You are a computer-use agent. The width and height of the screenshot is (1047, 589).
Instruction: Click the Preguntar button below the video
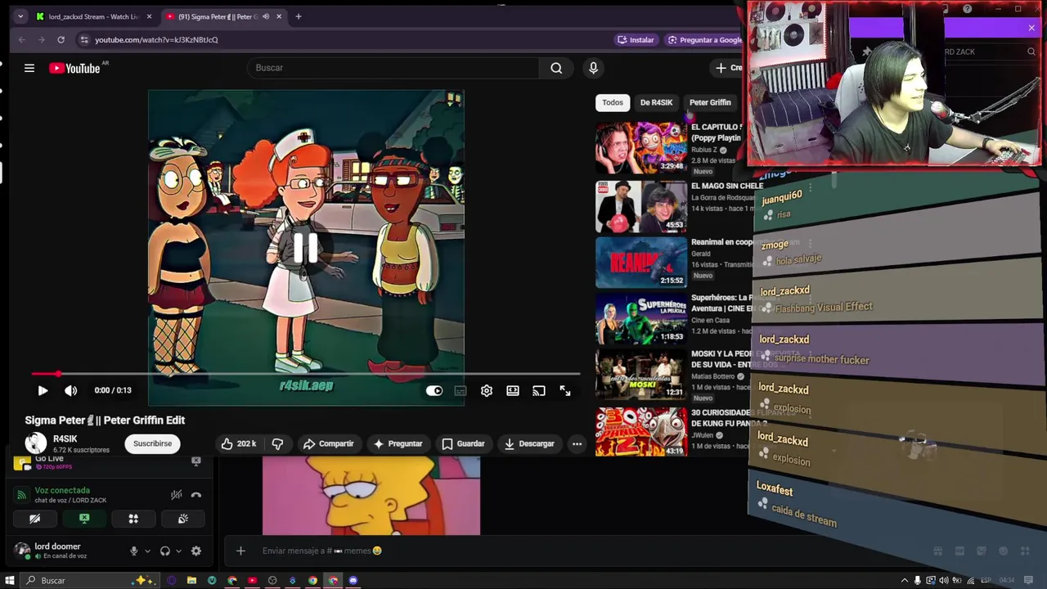398,443
